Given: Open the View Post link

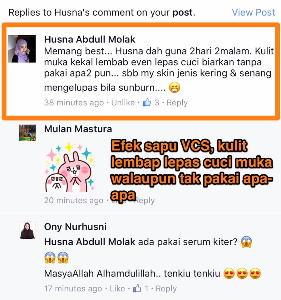Looking at the screenshot, I should pos(253,12).
